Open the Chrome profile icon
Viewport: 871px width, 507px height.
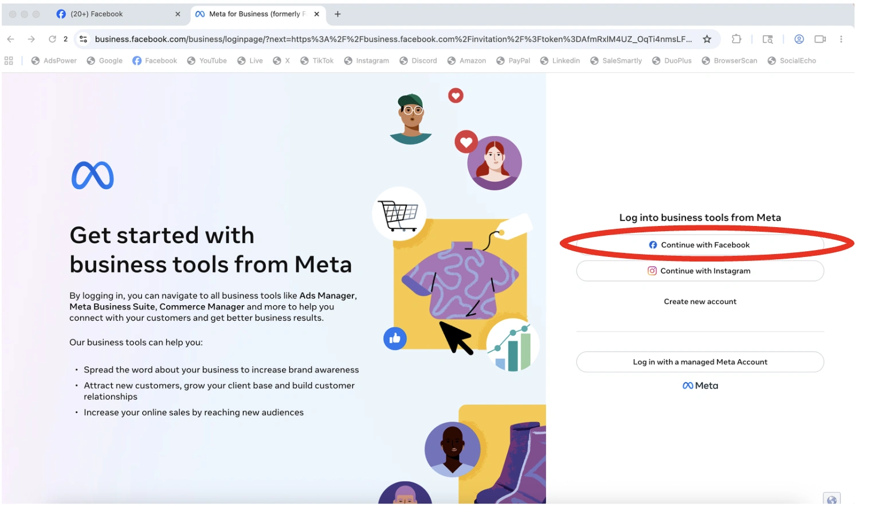(799, 39)
